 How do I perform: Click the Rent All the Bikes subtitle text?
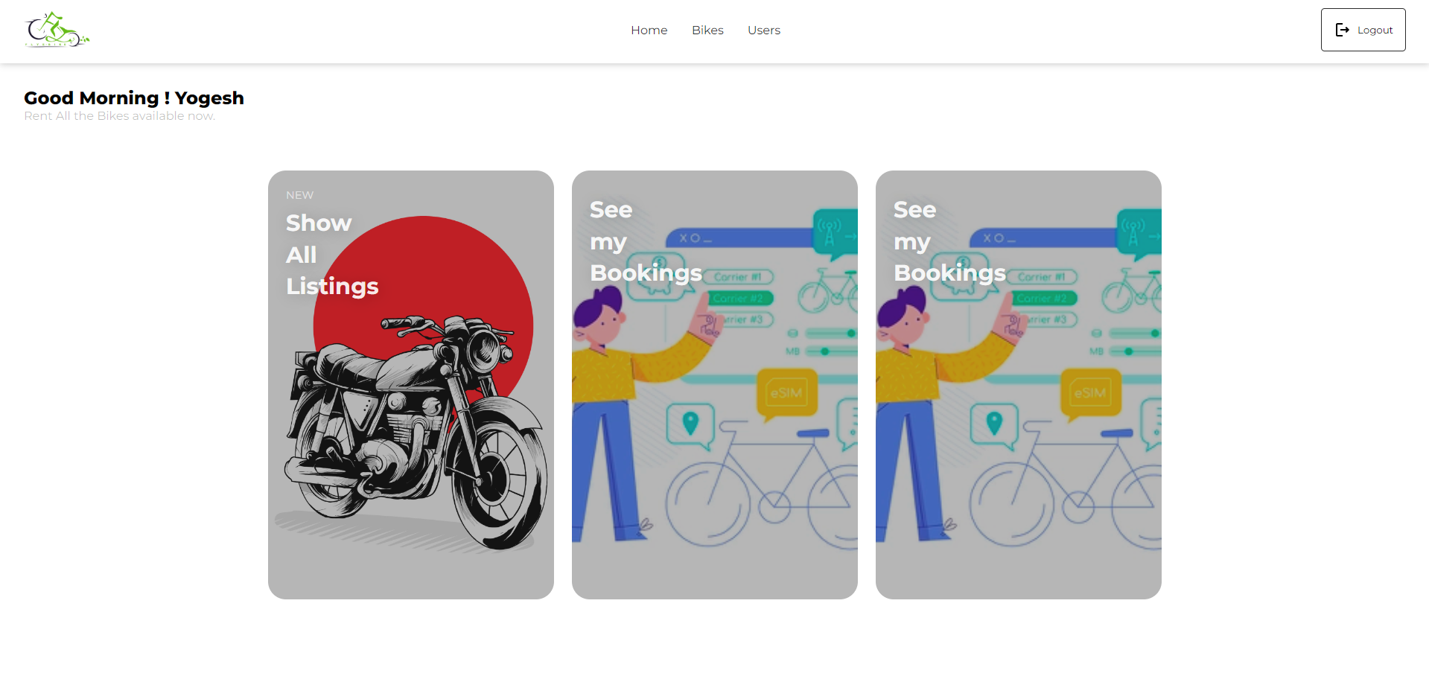[x=119, y=115]
